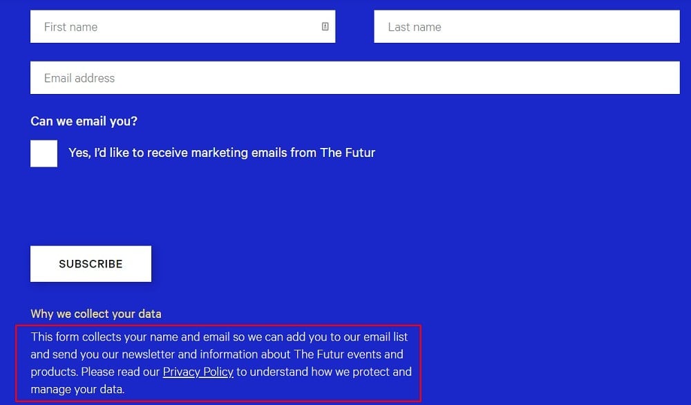This screenshot has height=405, width=691.
Task: Select the 'Why we collect your data' heading
Action: [95, 313]
